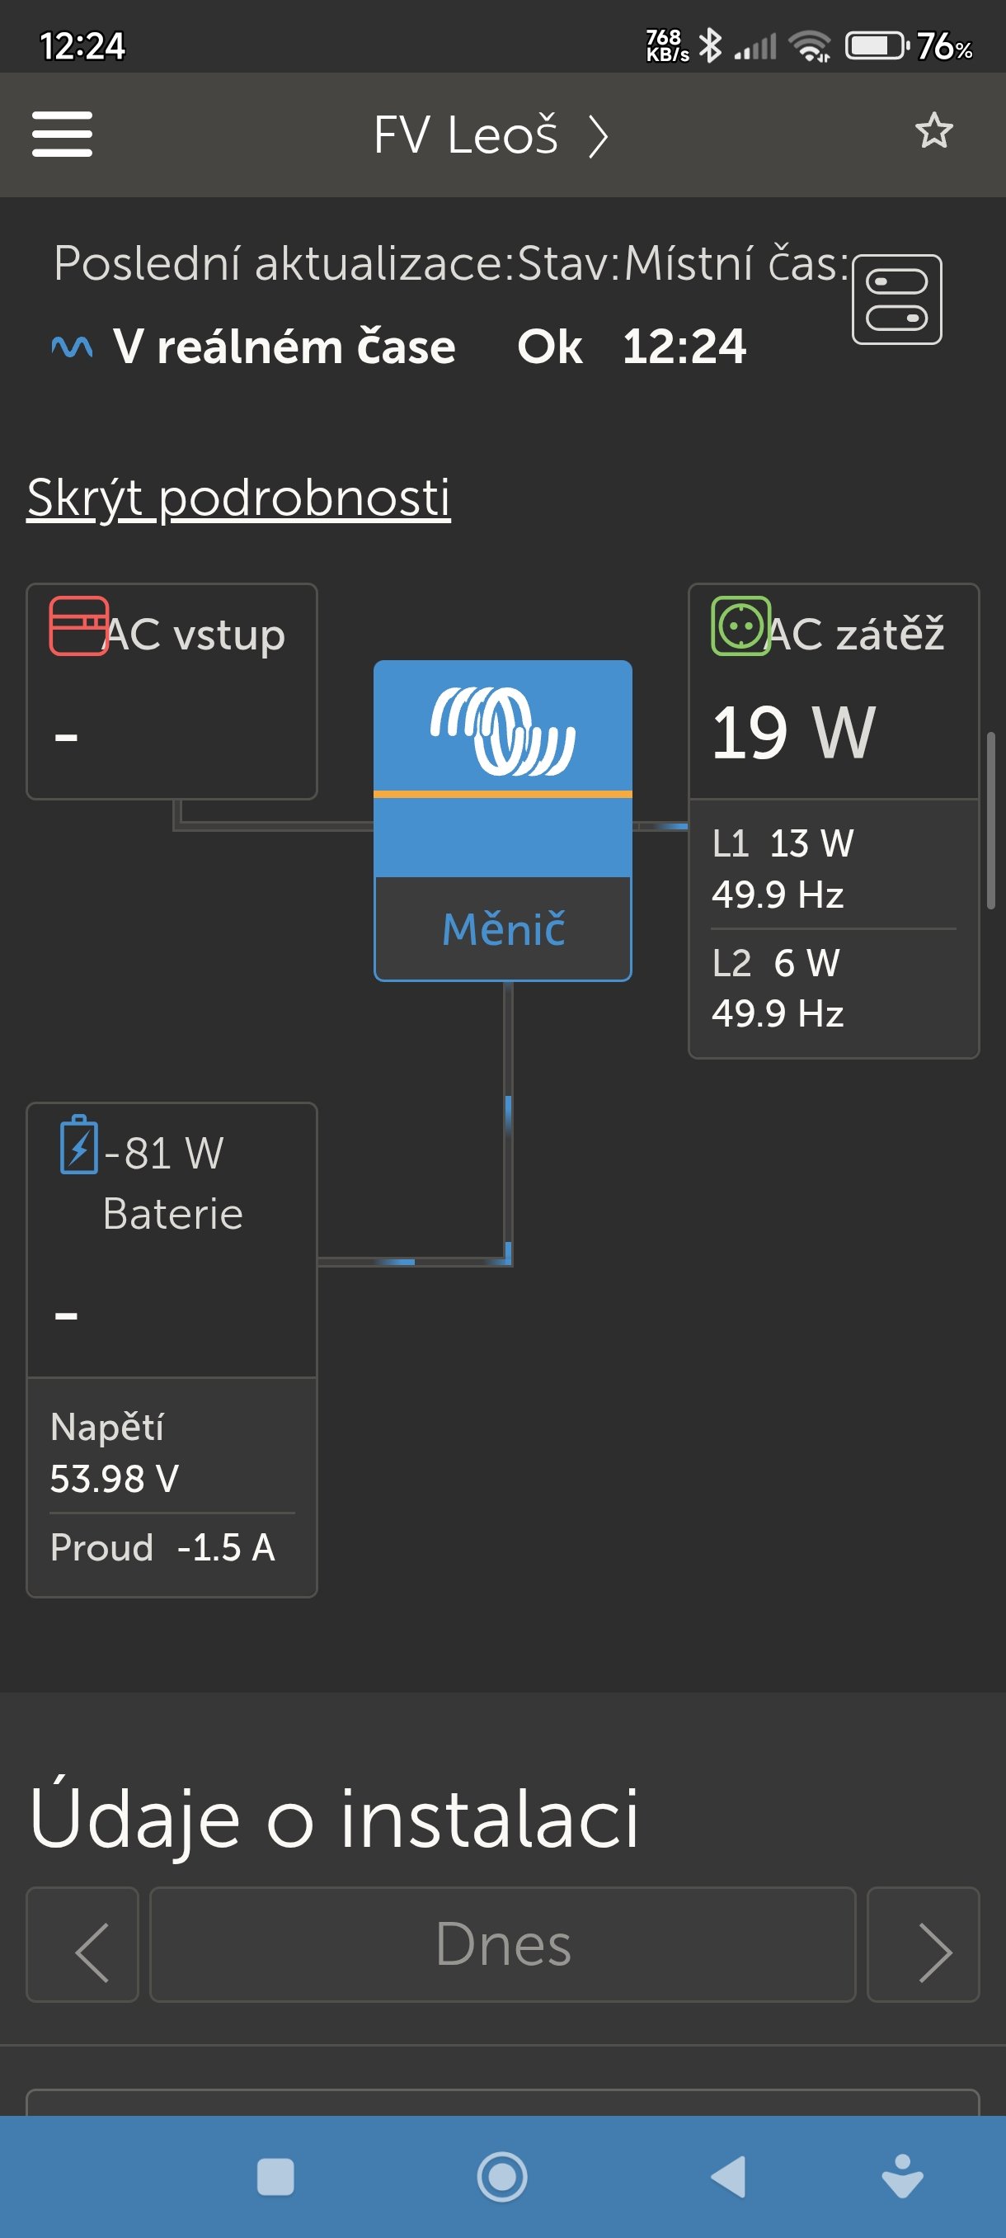This screenshot has height=2238, width=1006.
Task: Open the Měnič inverter details
Action: click(x=502, y=928)
